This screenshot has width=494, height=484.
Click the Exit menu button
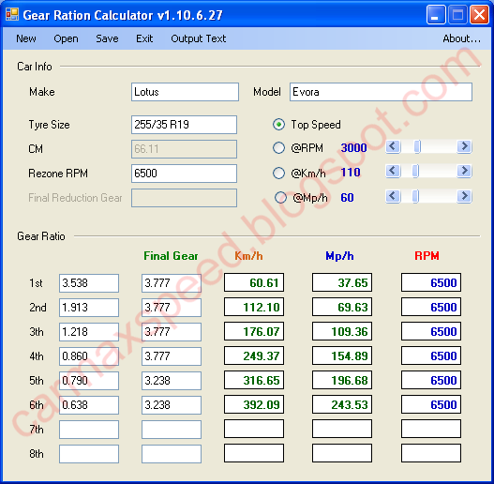click(x=144, y=38)
